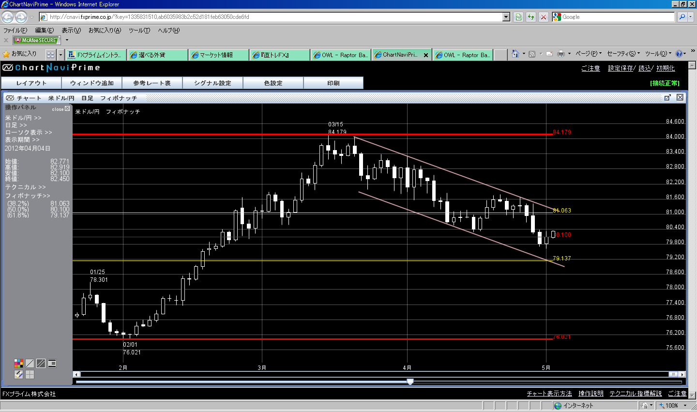
Task: Activate the blue crosshair cursor tool
Action: click(30, 374)
